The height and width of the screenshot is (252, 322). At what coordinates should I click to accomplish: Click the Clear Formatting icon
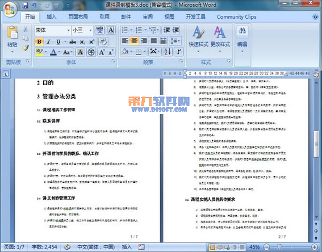pos(103,41)
